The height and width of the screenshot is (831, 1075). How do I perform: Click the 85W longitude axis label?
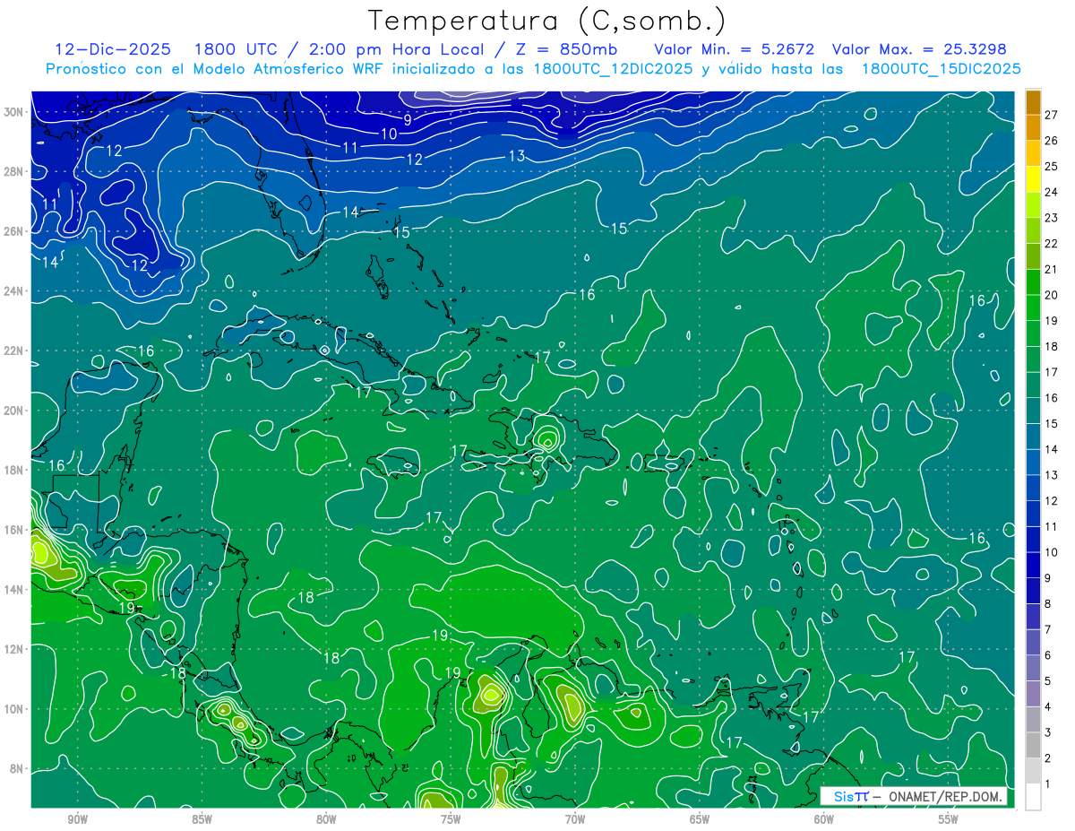pyautogui.click(x=202, y=819)
